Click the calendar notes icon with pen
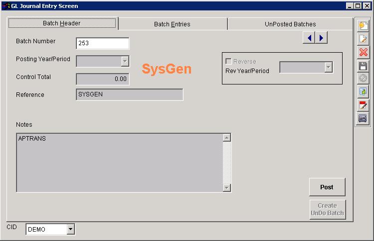Viewport: 374px width, 241px height. [363, 105]
